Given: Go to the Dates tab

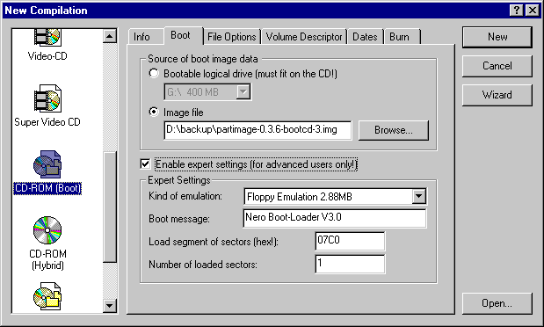Looking at the screenshot, I should [x=365, y=37].
